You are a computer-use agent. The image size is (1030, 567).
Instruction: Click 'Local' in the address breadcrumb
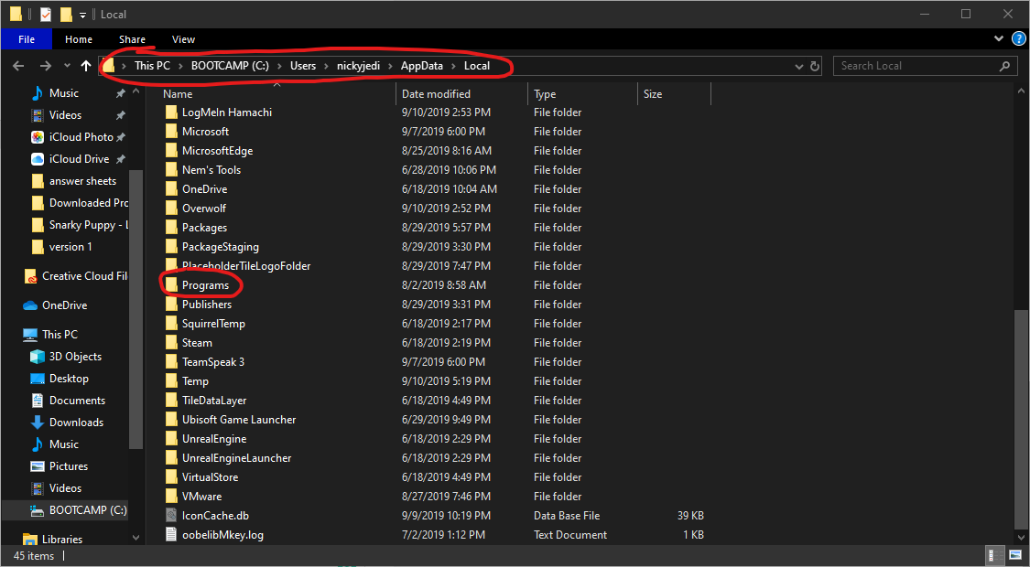click(x=477, y=66)
